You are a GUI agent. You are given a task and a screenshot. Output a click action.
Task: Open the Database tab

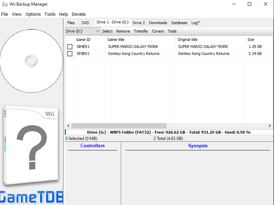coord(179,23)
